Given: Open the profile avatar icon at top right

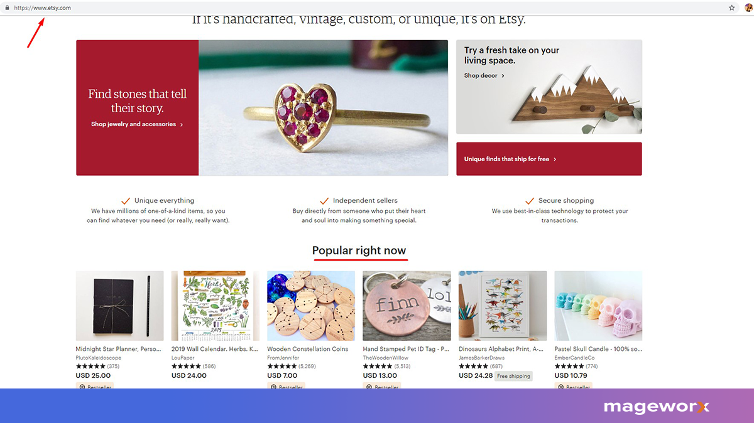Looking at the screenshot, I should click(748, 8).
